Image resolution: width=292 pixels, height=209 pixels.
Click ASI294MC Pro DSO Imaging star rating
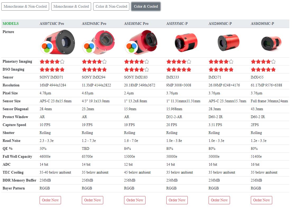(94, 69)
